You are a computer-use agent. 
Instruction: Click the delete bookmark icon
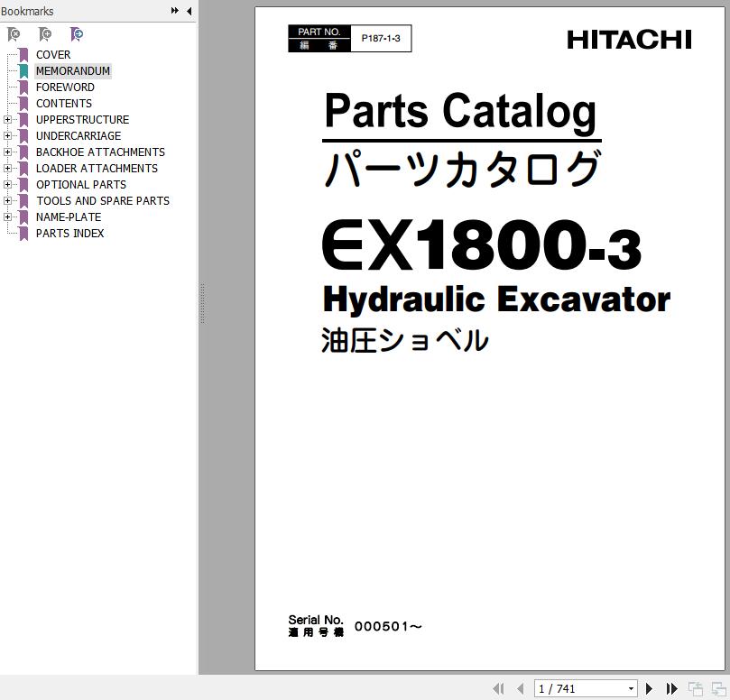(14, 34)
